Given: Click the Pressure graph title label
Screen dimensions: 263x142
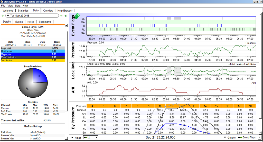Looking at the screenshot, I should [73, 50].
